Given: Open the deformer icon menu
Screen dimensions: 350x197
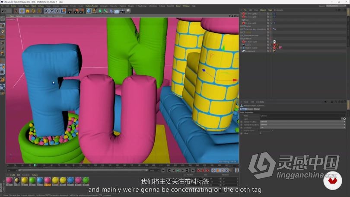Looking at the screenshot, I should (111, 11).
